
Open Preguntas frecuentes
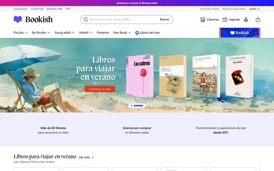(234, 9)
